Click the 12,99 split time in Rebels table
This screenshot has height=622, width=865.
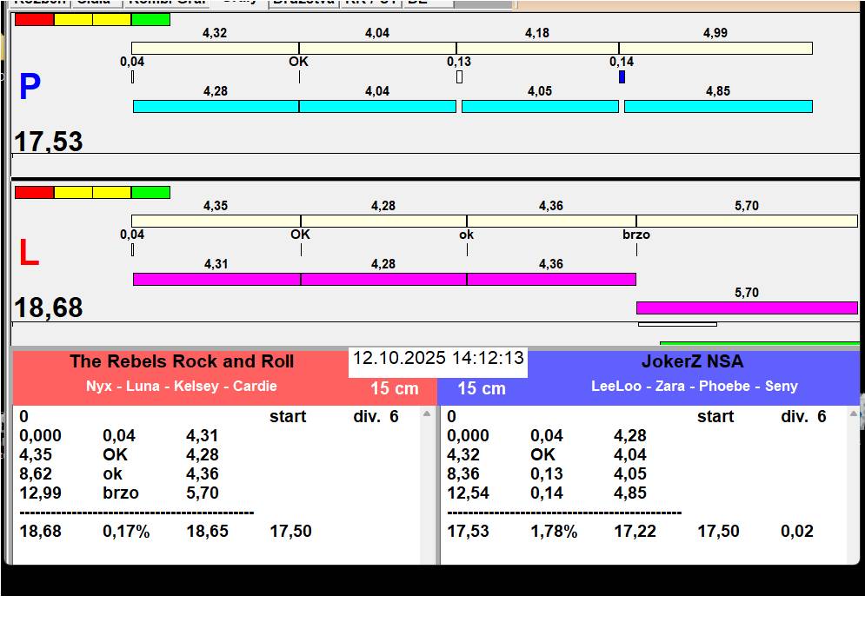click(40, 493)
